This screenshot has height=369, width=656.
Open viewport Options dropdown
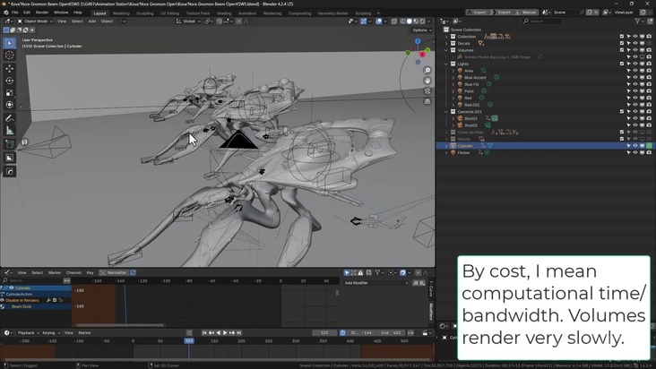tap(422, 30)
